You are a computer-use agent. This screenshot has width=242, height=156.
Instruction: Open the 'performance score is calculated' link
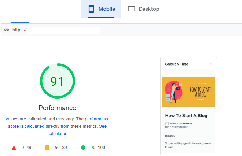coord(59,123)
